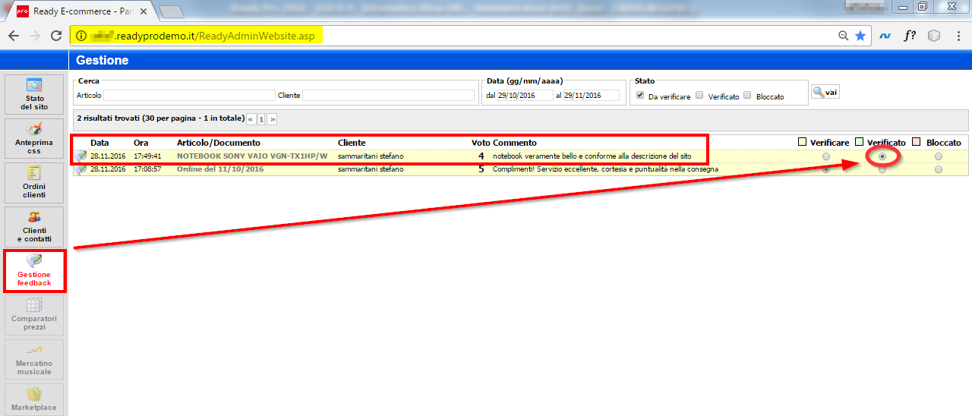Click the Cliente search input field
This screenshot has width=972, height=416.
388,96
